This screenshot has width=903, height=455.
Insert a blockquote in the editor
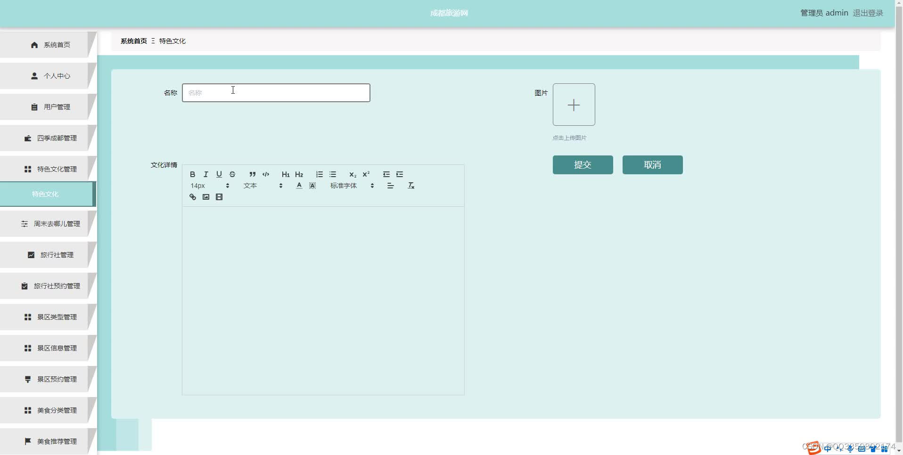(253, 174)
